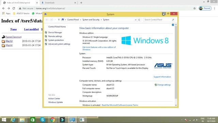Click the System window title bar icon
Viewport: 218px width, 123px height.
pos(45,14)
